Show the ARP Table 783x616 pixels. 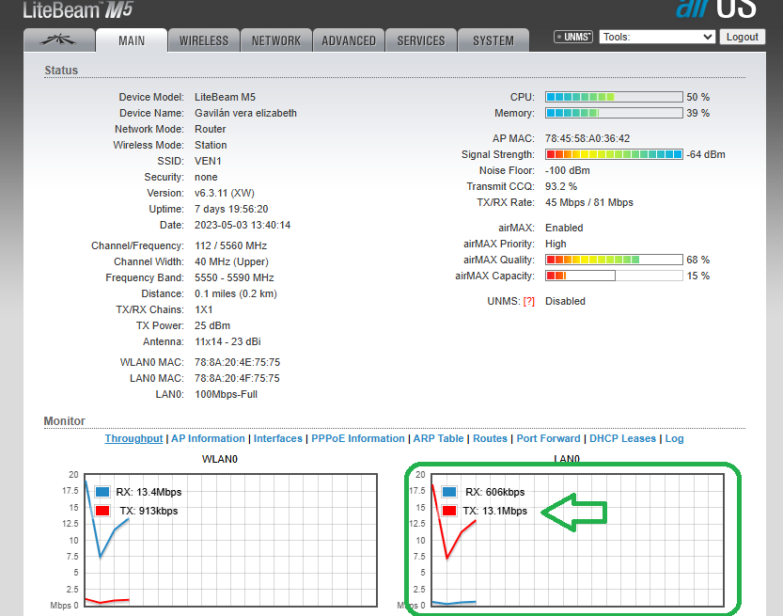[x=437, y=439]
